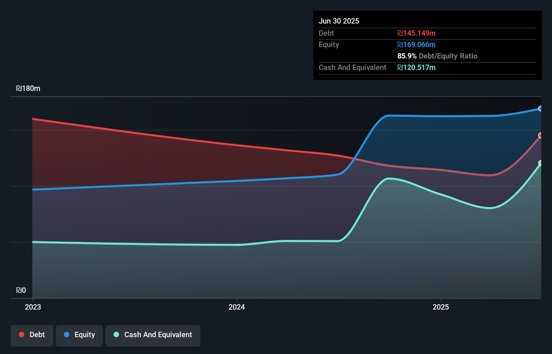Click the ₪169.066m equity value
The image size is (552, 354).
click(417, 44)
